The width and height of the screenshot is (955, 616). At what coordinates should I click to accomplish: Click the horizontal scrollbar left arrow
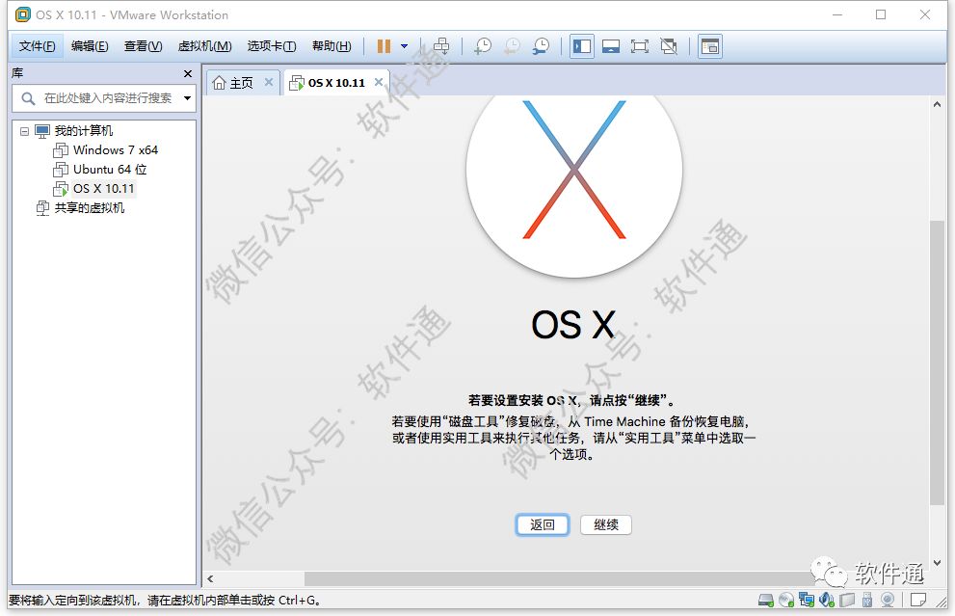pos(210,578)
